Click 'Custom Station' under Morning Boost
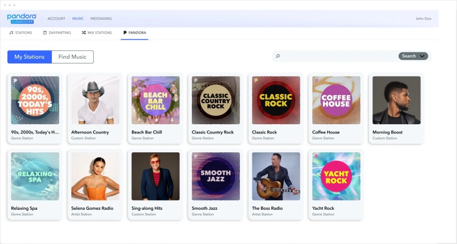457x244 pixels. [x=384, y=138]
